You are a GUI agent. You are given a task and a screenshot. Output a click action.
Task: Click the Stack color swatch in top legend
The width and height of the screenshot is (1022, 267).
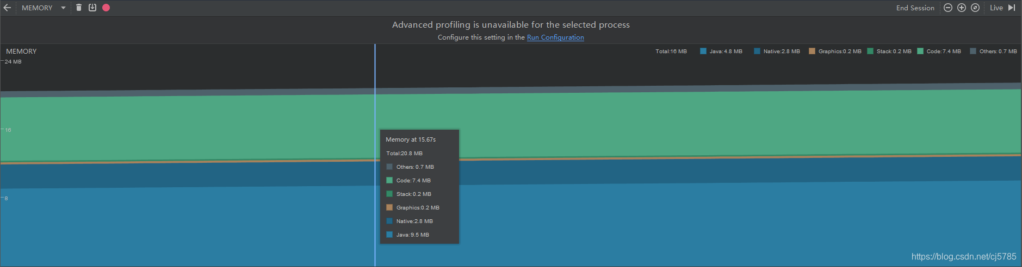[870, 51]
